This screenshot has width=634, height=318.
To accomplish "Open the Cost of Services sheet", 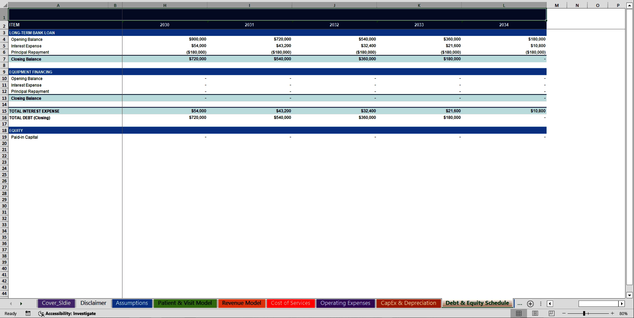I will [x=291, y=303].
